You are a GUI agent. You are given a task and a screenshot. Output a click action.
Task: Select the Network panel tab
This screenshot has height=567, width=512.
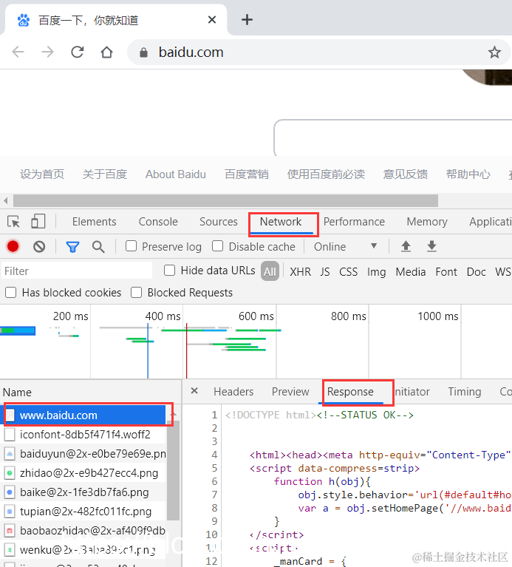(x=281, y=221)
